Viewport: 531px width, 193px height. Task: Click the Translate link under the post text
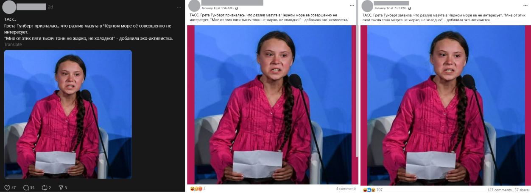pos(13,44)
